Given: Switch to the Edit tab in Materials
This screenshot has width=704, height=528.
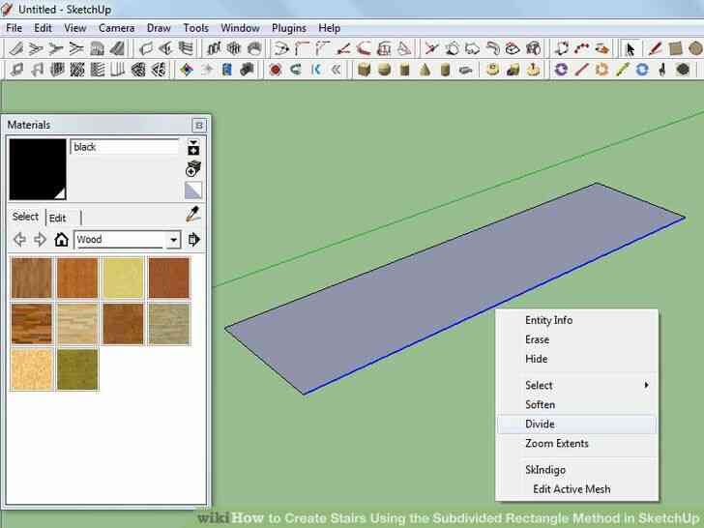Looking at the screenshot, I should (57, 219).
